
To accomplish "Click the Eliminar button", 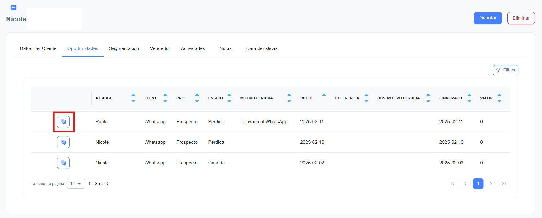I will 521,18.
